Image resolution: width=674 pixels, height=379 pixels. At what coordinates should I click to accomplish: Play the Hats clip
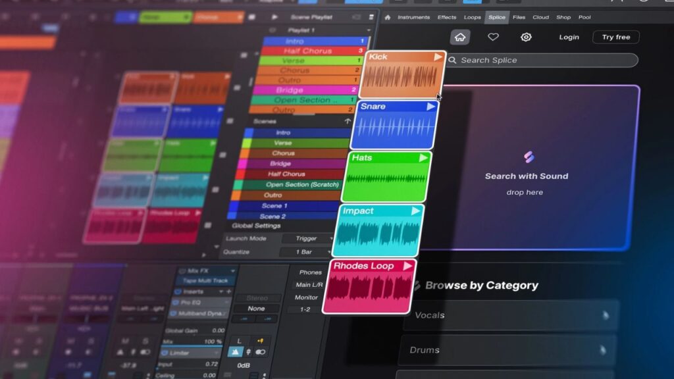pyautogui.click(x=423, y=158)
